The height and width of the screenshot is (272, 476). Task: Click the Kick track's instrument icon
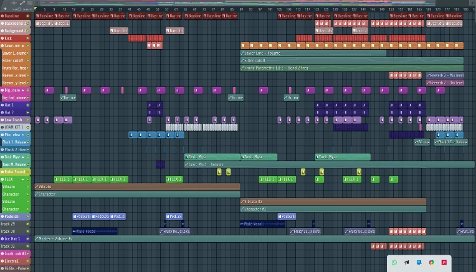2,38
